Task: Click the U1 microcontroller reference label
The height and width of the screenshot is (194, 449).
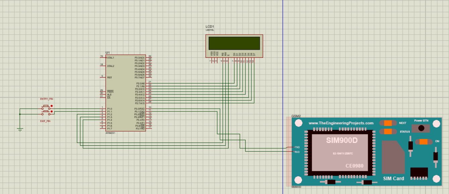Action: tap(107, 53)
